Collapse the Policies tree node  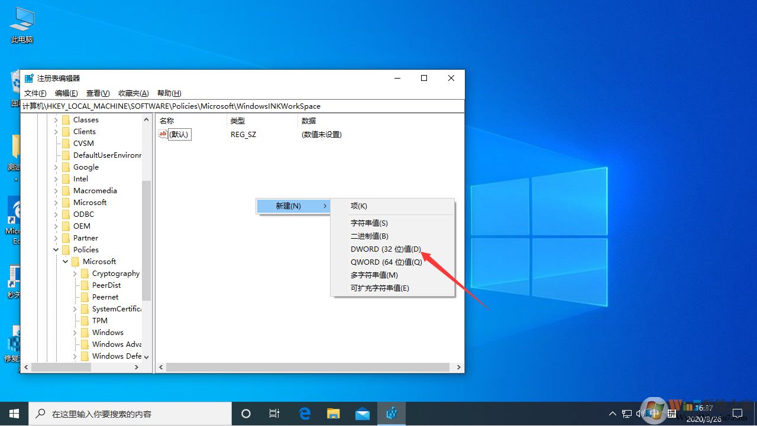coord(56,249)
